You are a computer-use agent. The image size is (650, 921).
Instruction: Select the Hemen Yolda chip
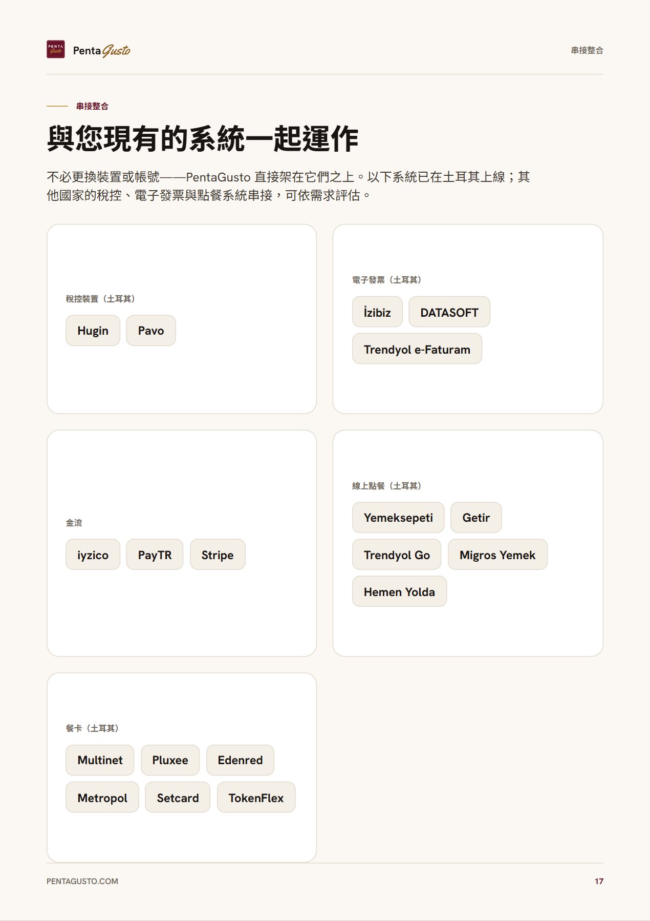pos(399,591)
